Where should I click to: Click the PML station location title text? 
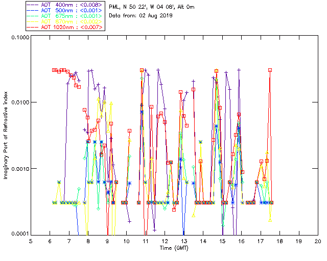pos(152,7)
